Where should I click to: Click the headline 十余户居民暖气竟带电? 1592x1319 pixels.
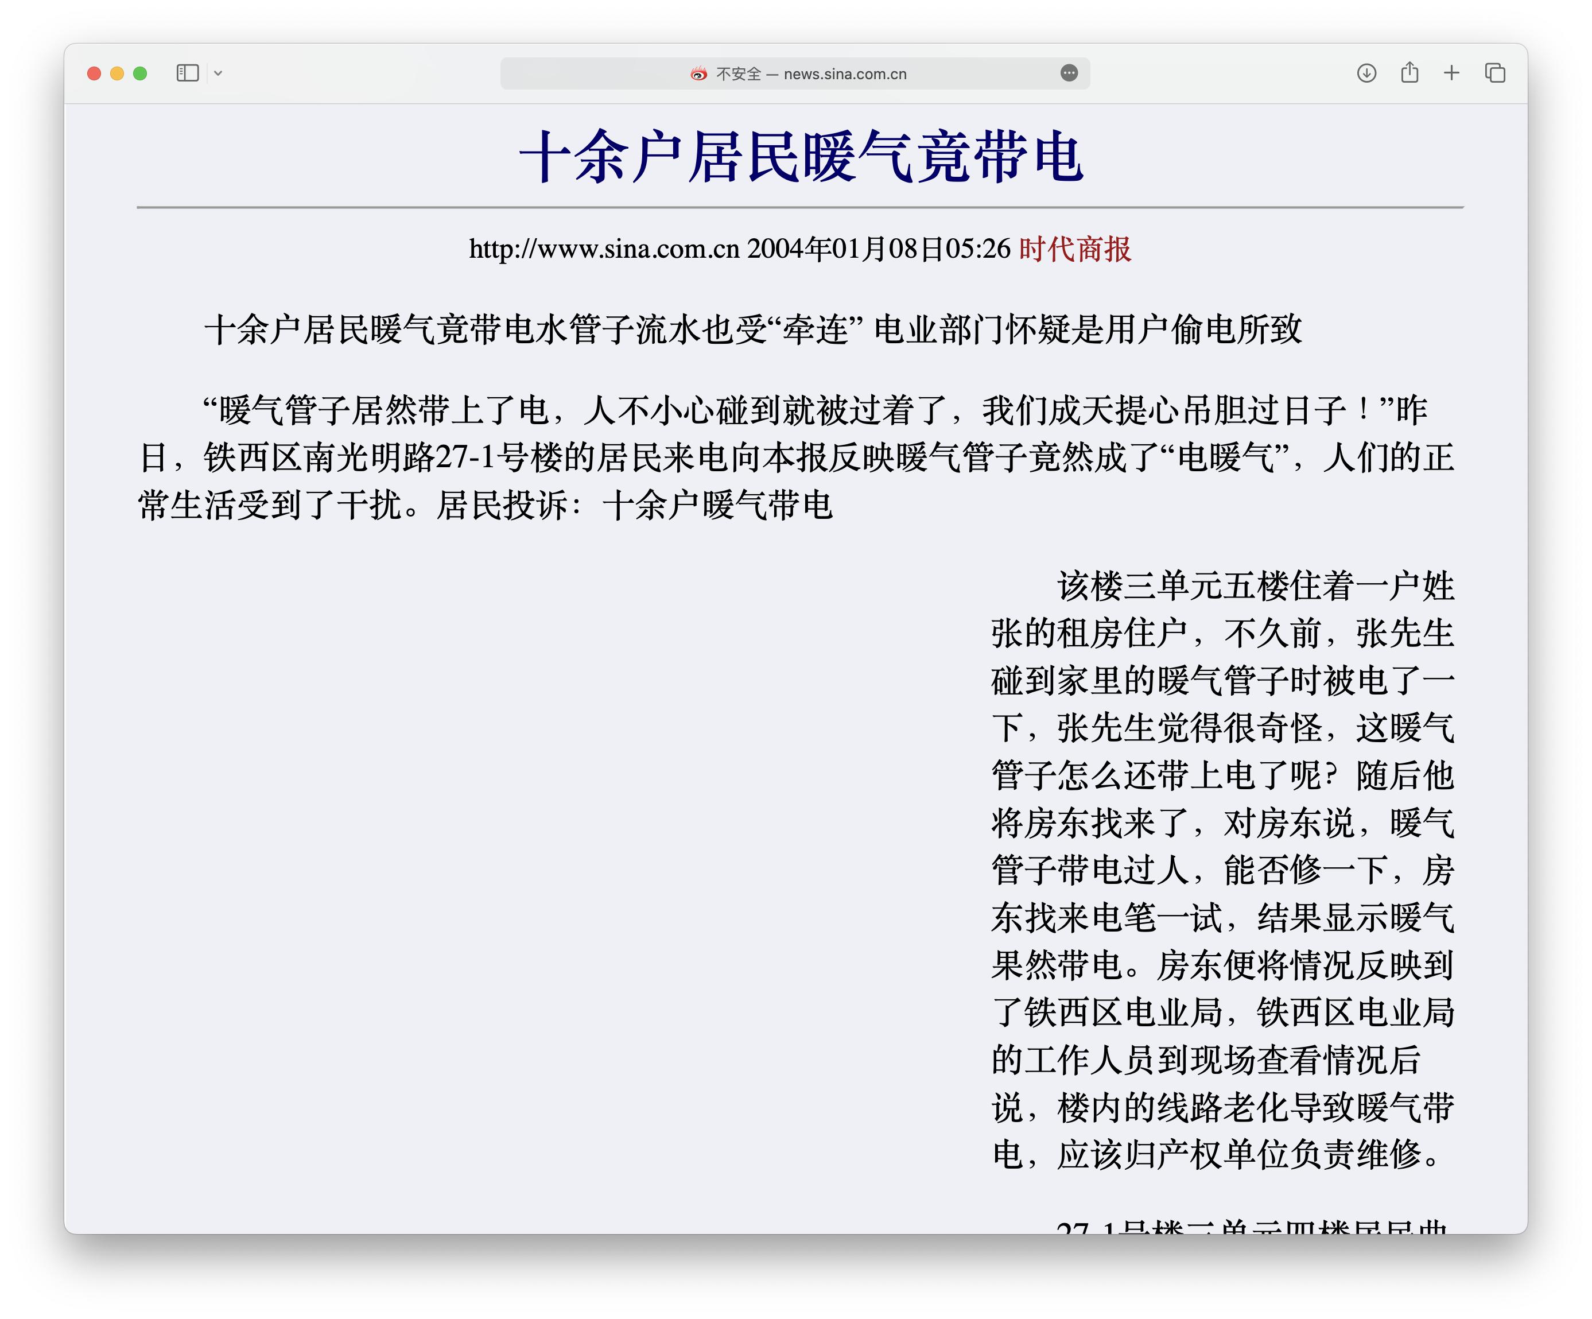[801, 157]
